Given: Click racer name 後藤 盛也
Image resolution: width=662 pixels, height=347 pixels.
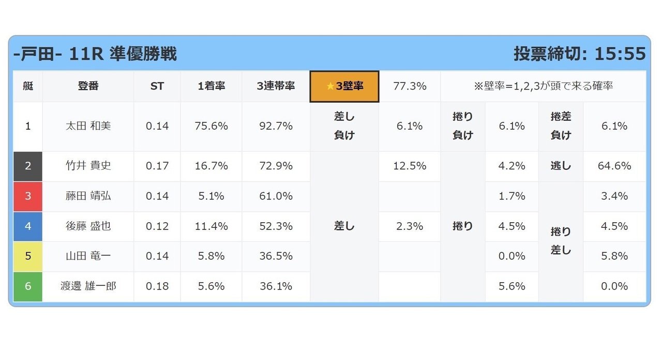Looking at the screenshot, I should pyautogui.click(x=88, y=226).
